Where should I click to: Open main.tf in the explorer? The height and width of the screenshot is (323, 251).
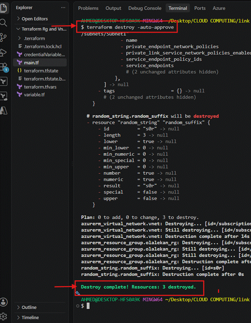31,62
